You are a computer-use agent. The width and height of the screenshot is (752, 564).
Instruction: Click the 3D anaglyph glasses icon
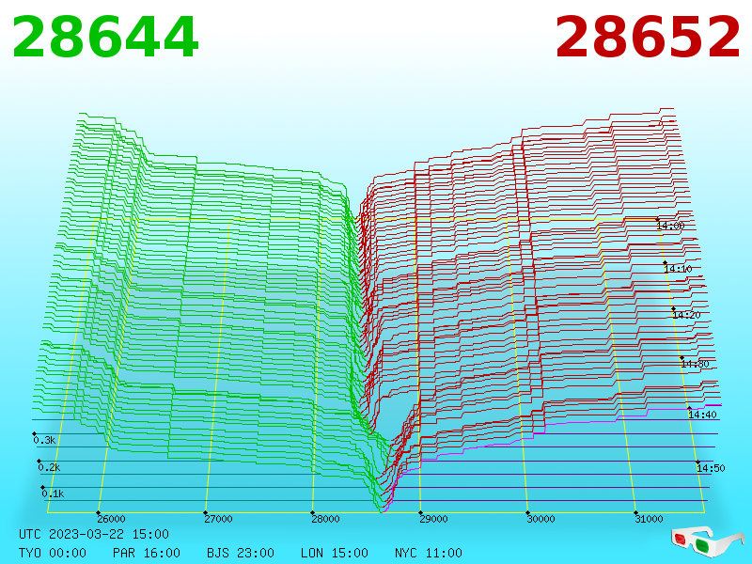pyautogui.click(x=708, y=541)
